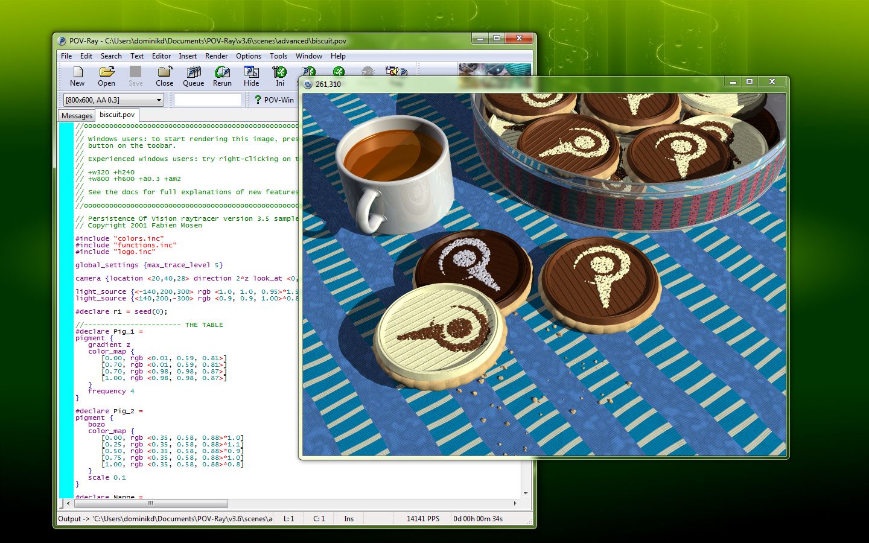The width and height of the screenshot is (869, 543).
Task: Click the 'Output ->' path in status bar
Action: (165, 518)
